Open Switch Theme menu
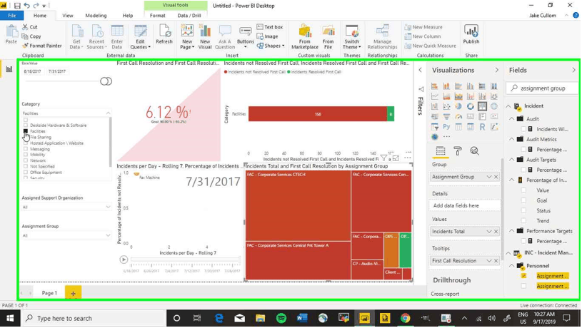The image size is (582, 328). pyautogui.click(x=351, y=36)
